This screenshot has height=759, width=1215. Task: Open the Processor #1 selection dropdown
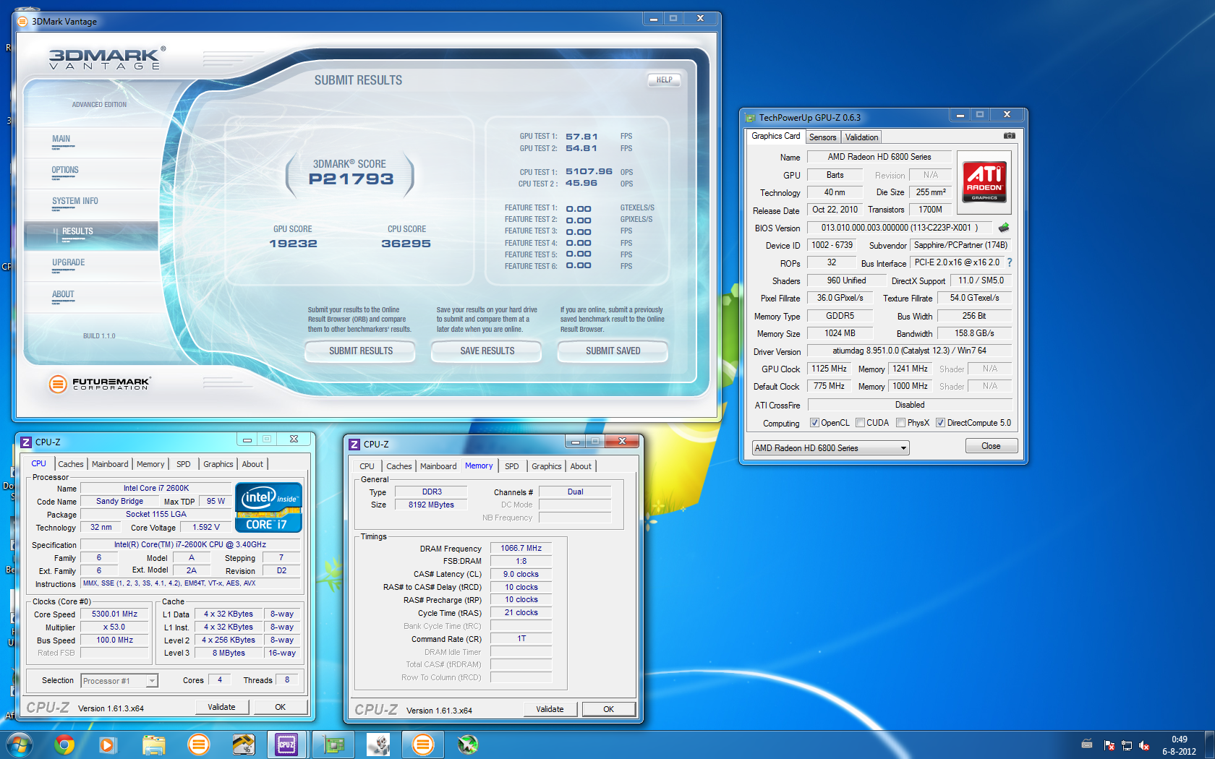point(119,681)
